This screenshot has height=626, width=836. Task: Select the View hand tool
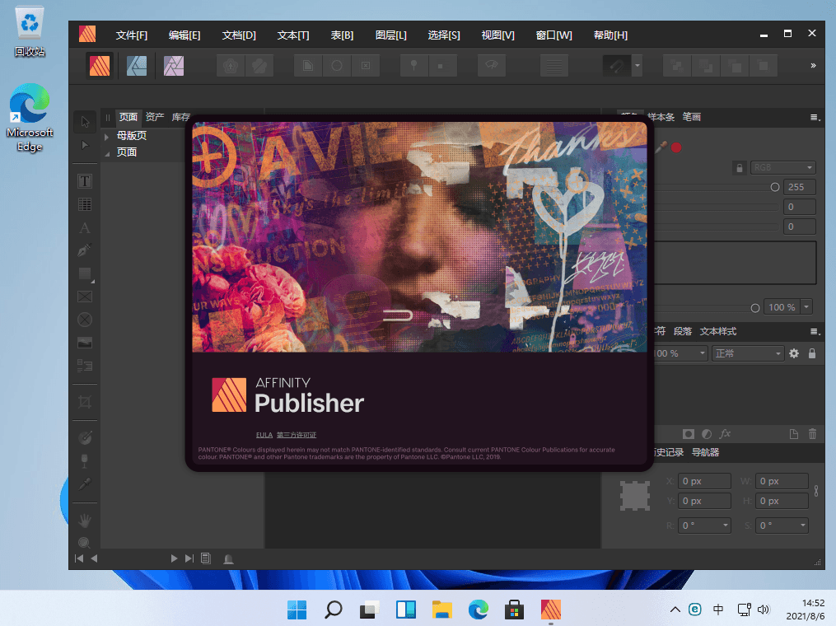(x=85, y=520)
